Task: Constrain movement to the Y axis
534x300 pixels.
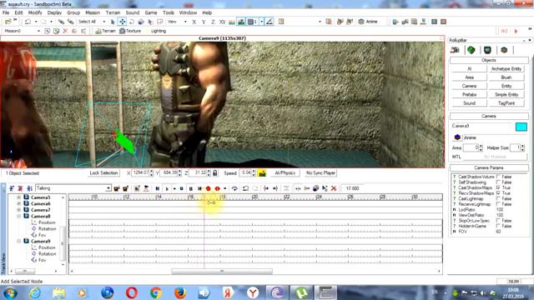Action: (x=204, y=22)
